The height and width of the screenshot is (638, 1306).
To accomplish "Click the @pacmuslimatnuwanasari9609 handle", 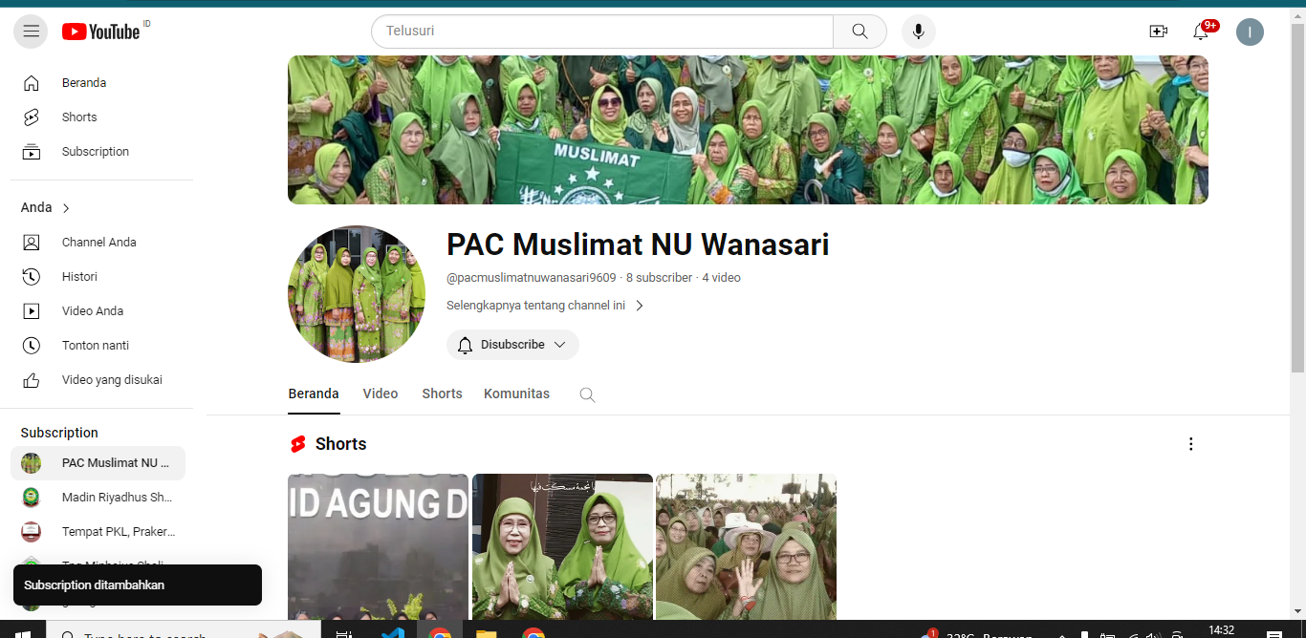I will coord(532,278).
